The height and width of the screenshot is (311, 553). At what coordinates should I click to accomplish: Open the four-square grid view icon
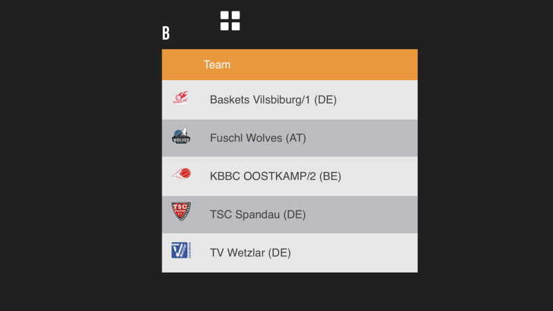(x=230, y=20)
